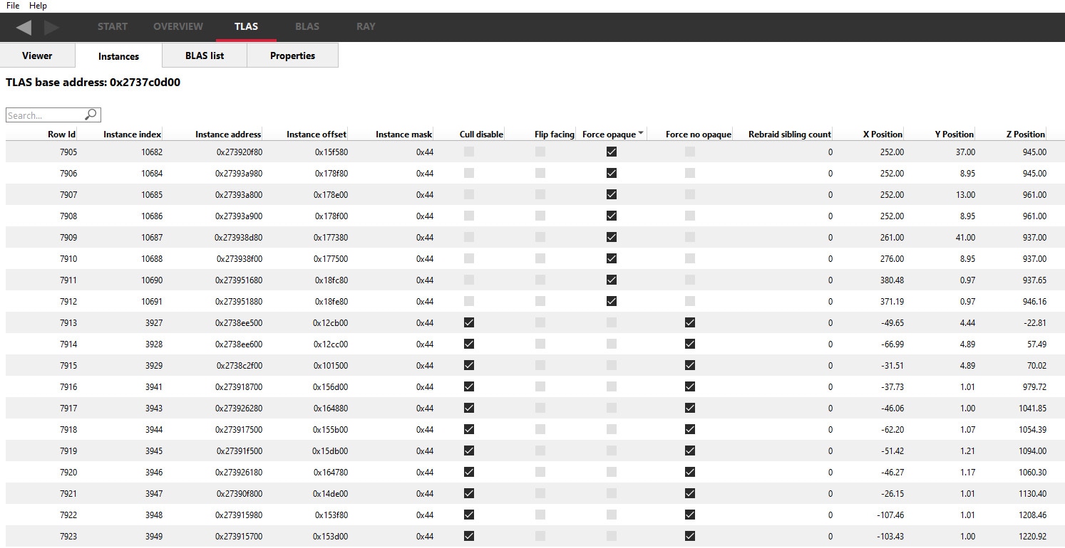The width and height of the screenshot is (1065, 548).
Task: Click the instance search input field
Action: [x=44, y=115]
